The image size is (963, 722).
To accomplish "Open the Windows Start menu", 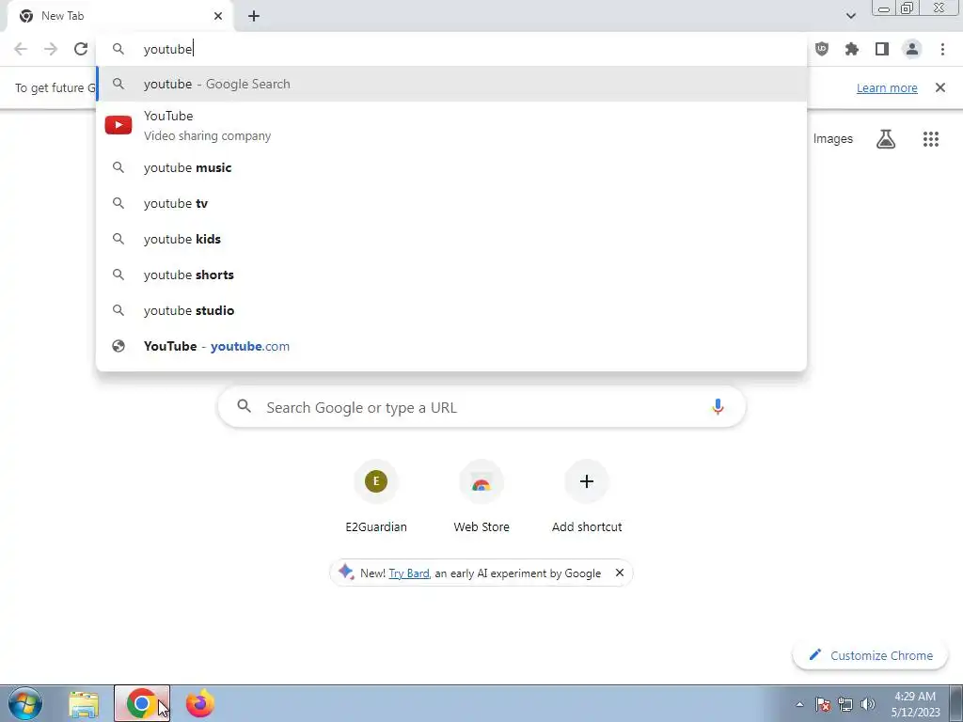I will (25, 703).
